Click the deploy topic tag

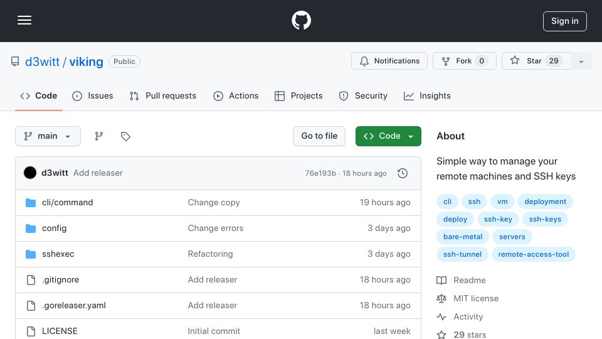pyautogui.click(x=455, y=219)
